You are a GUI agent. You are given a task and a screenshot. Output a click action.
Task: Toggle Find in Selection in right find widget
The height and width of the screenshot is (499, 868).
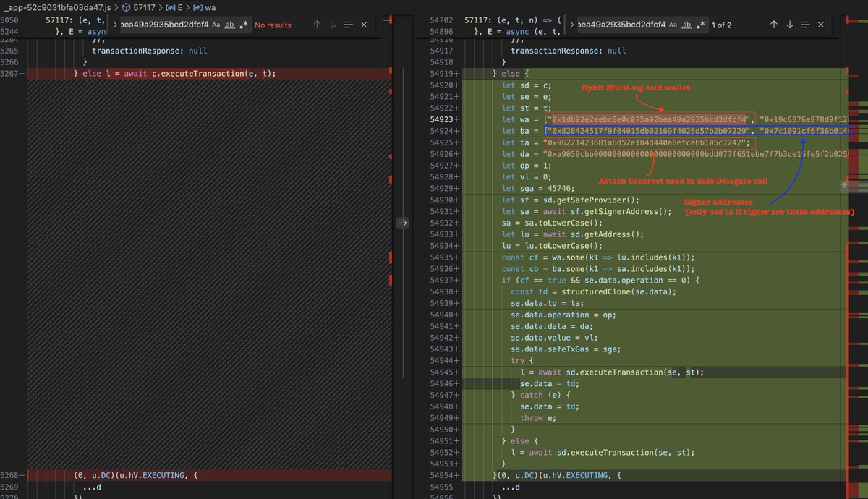(805, 25)
